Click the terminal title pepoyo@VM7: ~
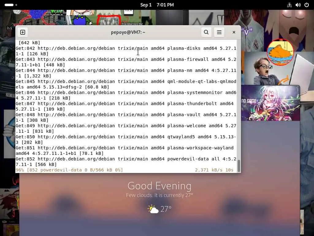The image size is (314, 236). tap(128, 32)
